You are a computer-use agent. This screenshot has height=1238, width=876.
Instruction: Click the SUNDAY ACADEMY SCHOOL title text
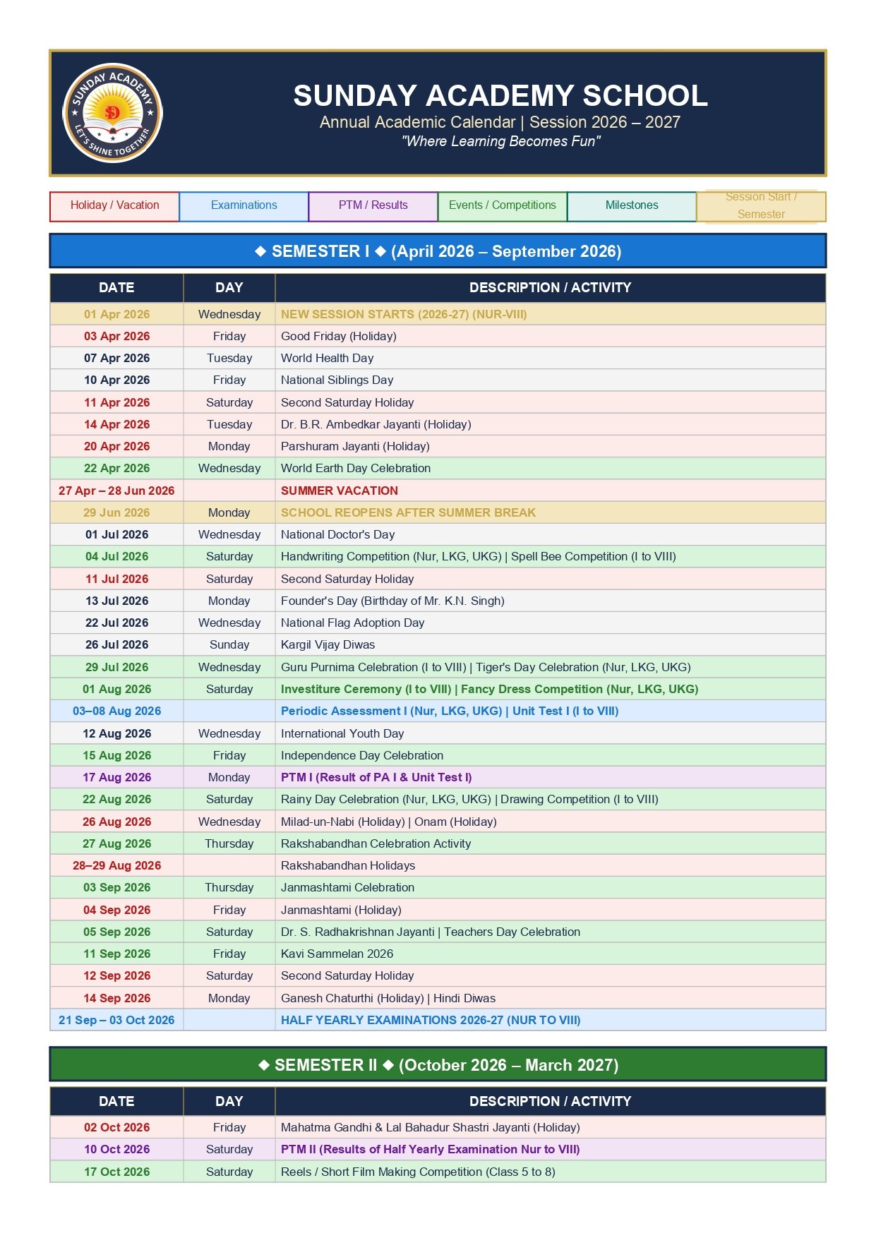point(500,95)
